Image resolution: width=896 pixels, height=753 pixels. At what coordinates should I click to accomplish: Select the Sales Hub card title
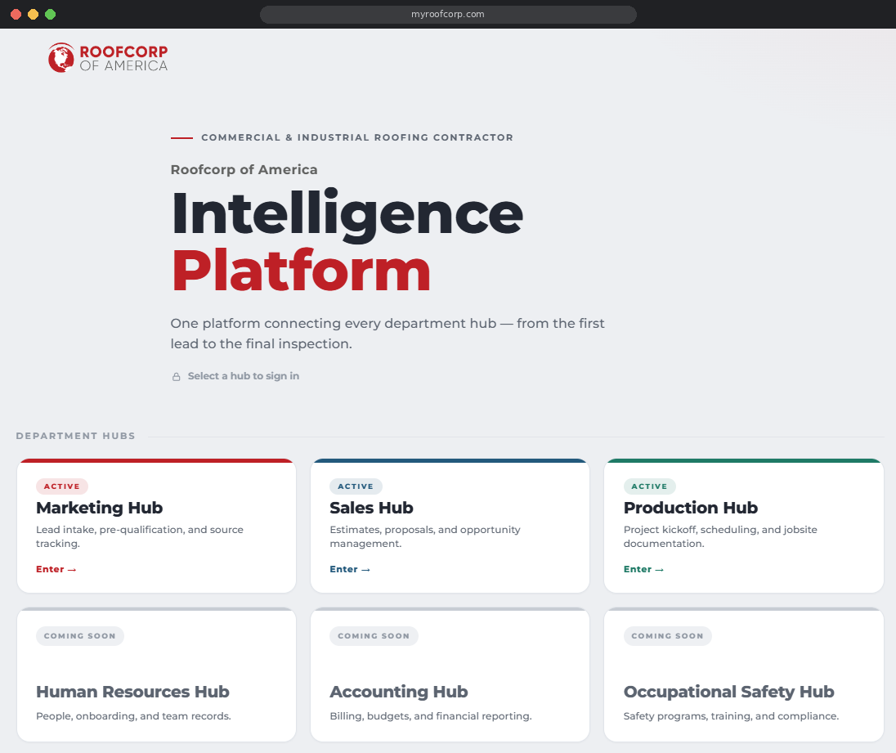click(x=371, y=508)
